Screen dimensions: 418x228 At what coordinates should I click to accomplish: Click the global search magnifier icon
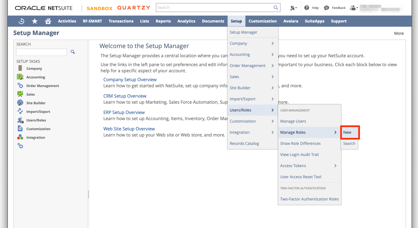point(276,8)
